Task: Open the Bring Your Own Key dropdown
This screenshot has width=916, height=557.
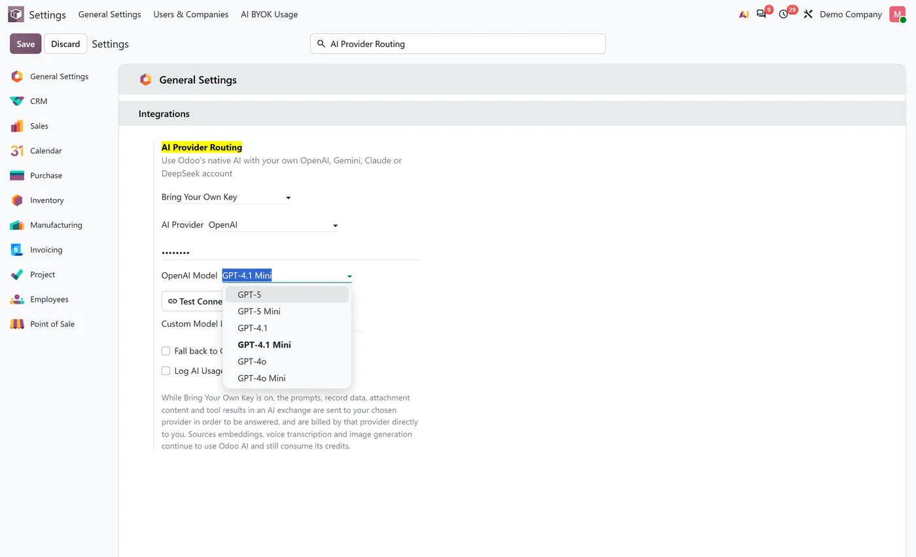Action: pos(226,197)
